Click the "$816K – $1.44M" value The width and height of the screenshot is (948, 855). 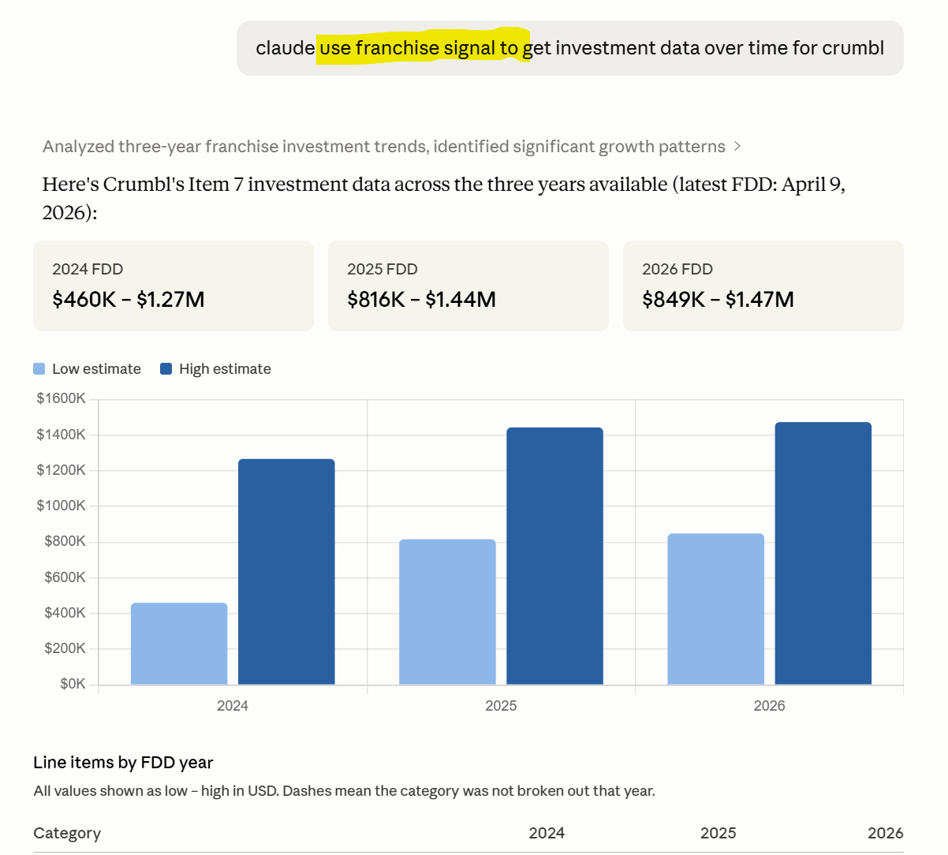tap(422, 300)
